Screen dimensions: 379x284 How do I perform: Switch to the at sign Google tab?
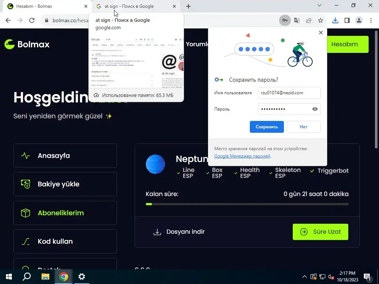tap(136, 6)
